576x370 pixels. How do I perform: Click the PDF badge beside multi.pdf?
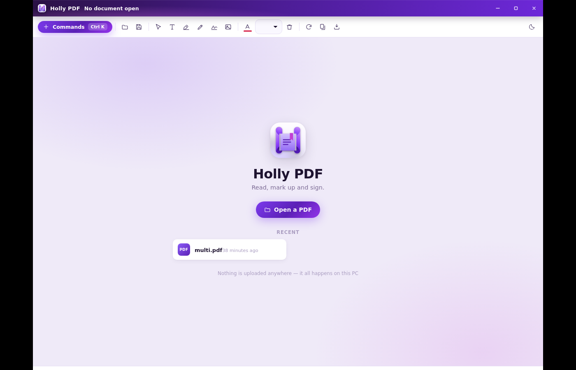point(184,250)
